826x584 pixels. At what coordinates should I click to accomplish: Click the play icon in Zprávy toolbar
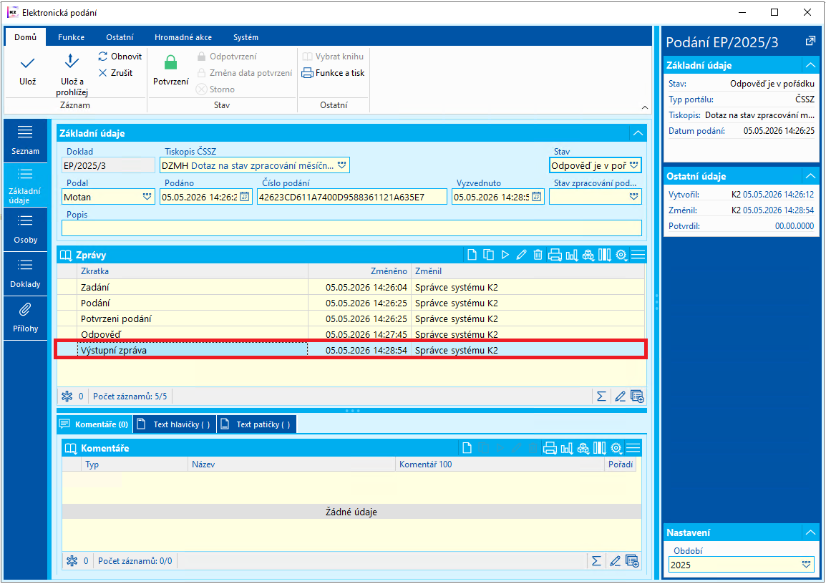coord(505,255)
